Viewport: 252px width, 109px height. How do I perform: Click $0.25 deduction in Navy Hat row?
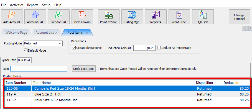tap(244, 100)
